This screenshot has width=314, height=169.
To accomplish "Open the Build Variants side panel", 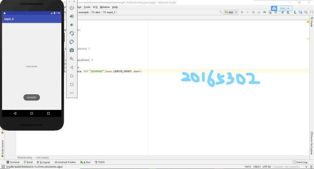I will (2, 148).
